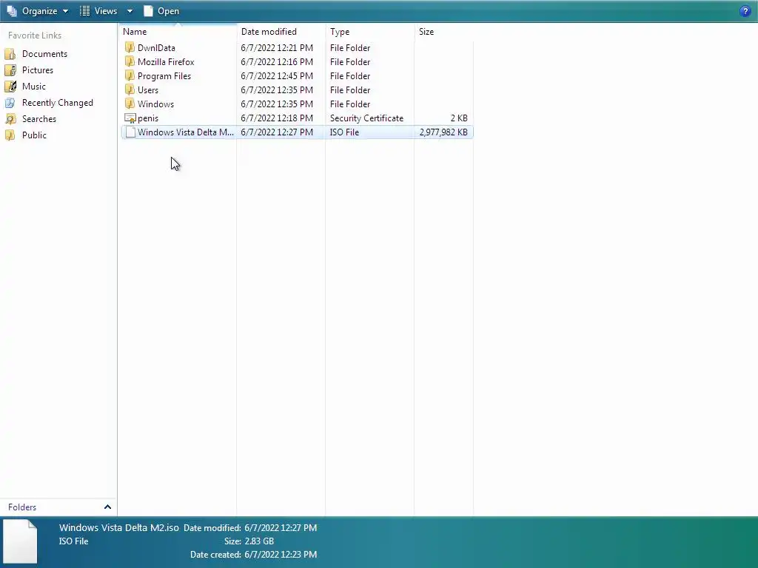Open Searches favorite link
758x568 pixels.
[x=39, y=119]
